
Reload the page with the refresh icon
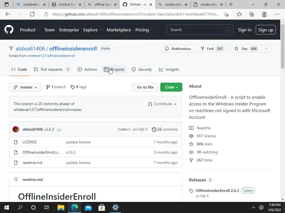32,14
